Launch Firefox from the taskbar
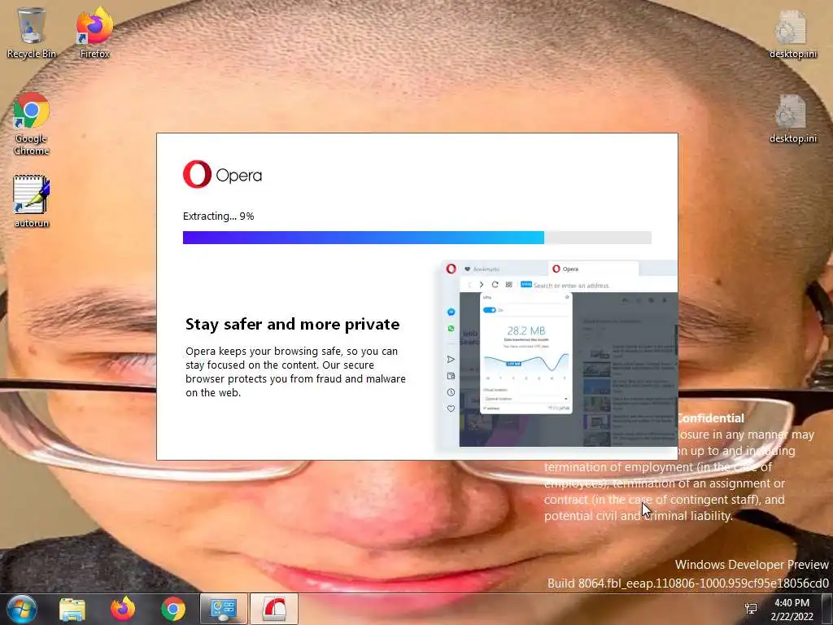Image resolution: width=833 pixels, height=625 pixels. [x=123, y=609]
